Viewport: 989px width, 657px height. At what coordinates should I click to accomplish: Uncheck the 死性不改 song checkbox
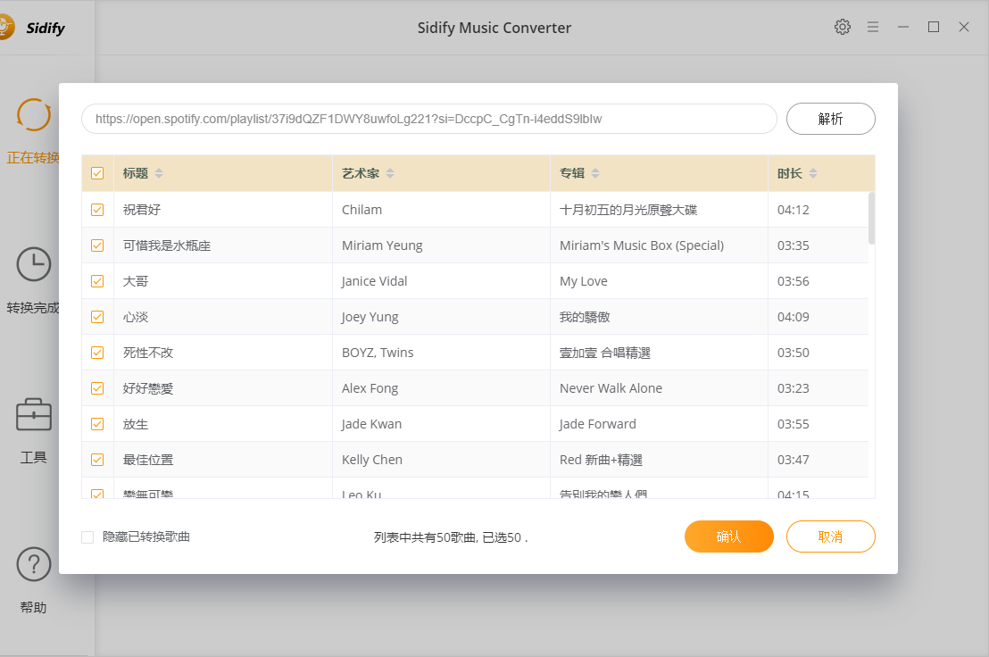pyautogui.click(x=97, y=353)
